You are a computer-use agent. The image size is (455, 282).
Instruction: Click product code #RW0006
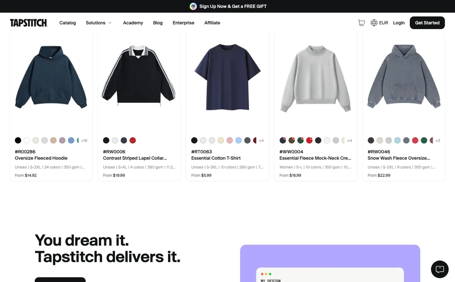pos(114,152)
